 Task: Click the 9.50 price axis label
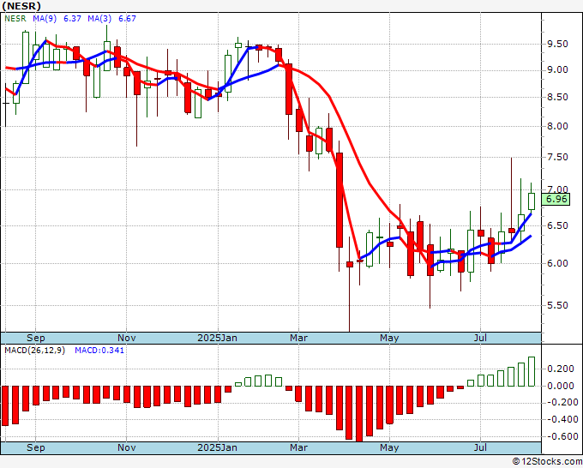pyautogui.click(x=557, y=44)
